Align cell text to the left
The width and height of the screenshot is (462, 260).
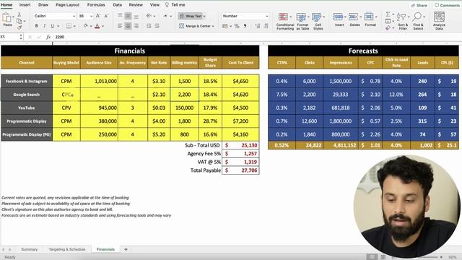120,26
